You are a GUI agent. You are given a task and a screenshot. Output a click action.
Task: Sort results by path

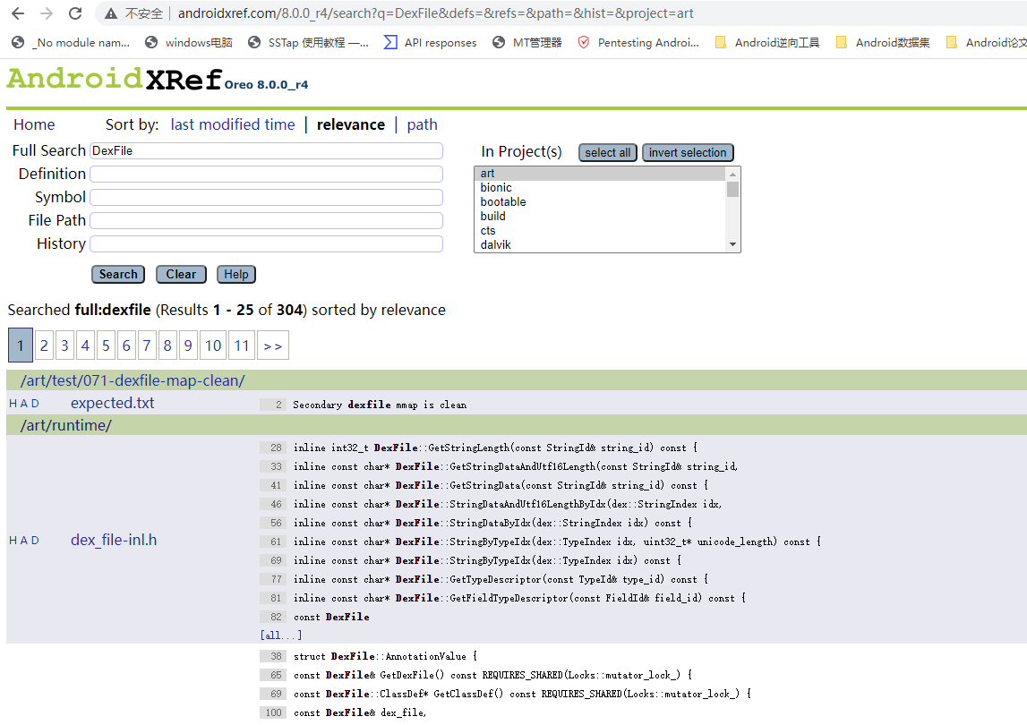[422, 124]
